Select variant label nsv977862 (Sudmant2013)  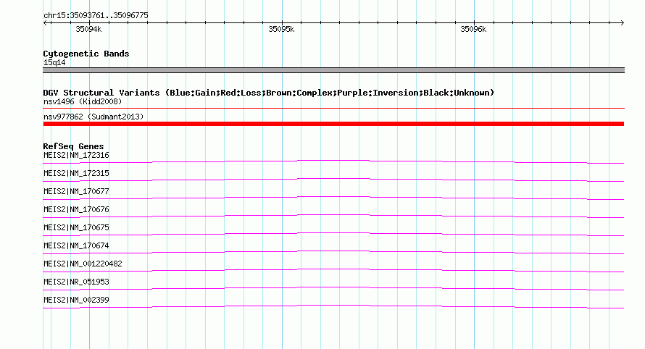pyautogui.click(x=93, y=117)
